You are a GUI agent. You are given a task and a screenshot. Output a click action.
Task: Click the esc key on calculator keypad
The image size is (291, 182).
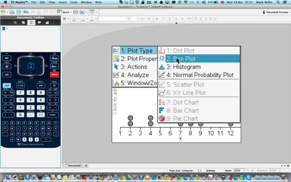7,58
